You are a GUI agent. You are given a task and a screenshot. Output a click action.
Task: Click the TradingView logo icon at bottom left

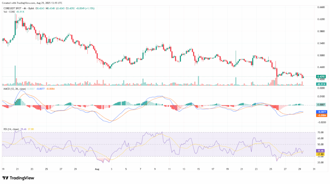[x=6, y=178]
